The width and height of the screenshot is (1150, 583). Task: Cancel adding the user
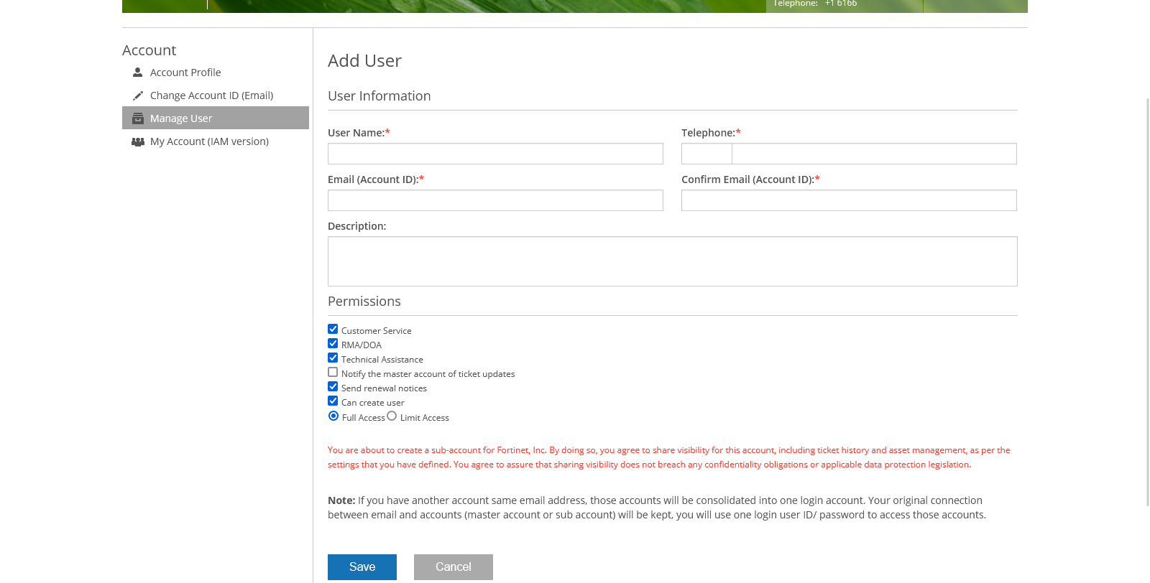[x=454, y=567]
